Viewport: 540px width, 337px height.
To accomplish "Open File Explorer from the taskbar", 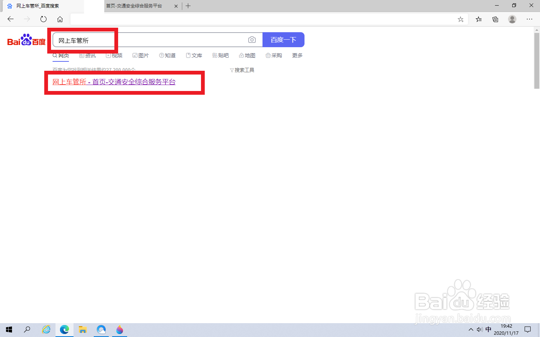I will (x=83, y=330).
